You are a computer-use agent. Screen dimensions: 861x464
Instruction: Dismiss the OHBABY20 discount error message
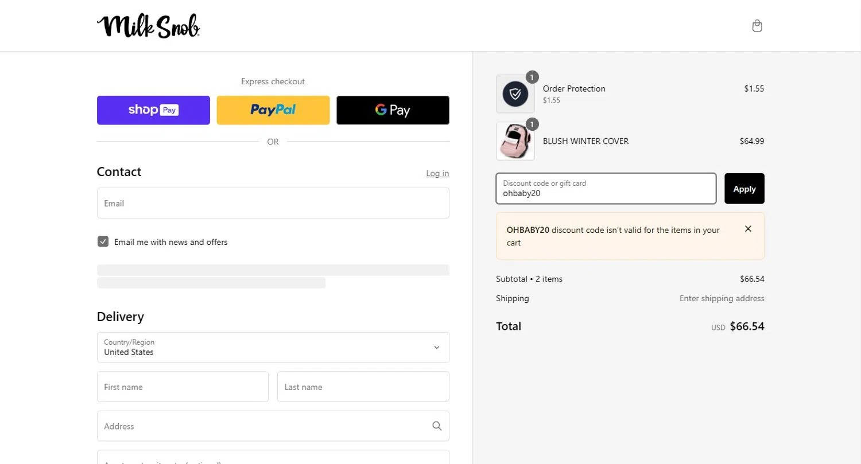point(748,229)
